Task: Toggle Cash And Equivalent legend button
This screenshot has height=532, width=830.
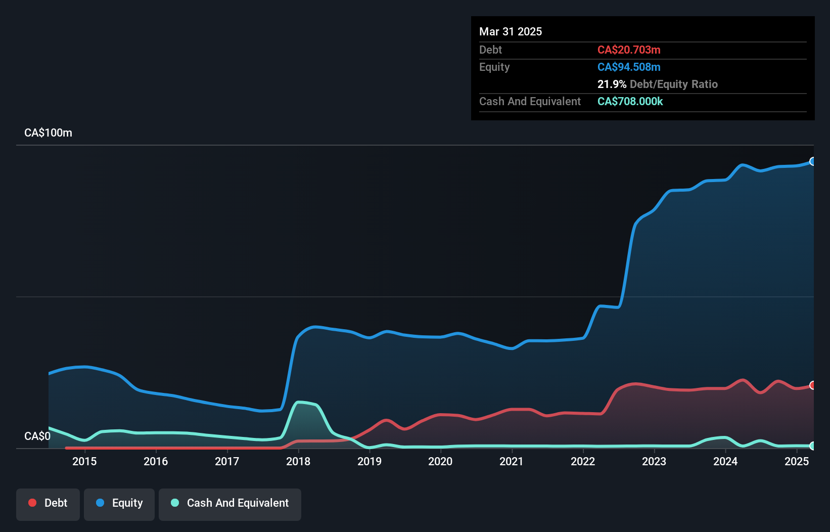Action: coord(230,504)
